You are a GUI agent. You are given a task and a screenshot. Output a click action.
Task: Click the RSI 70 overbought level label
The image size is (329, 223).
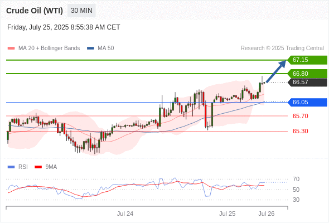click(296, 180)
